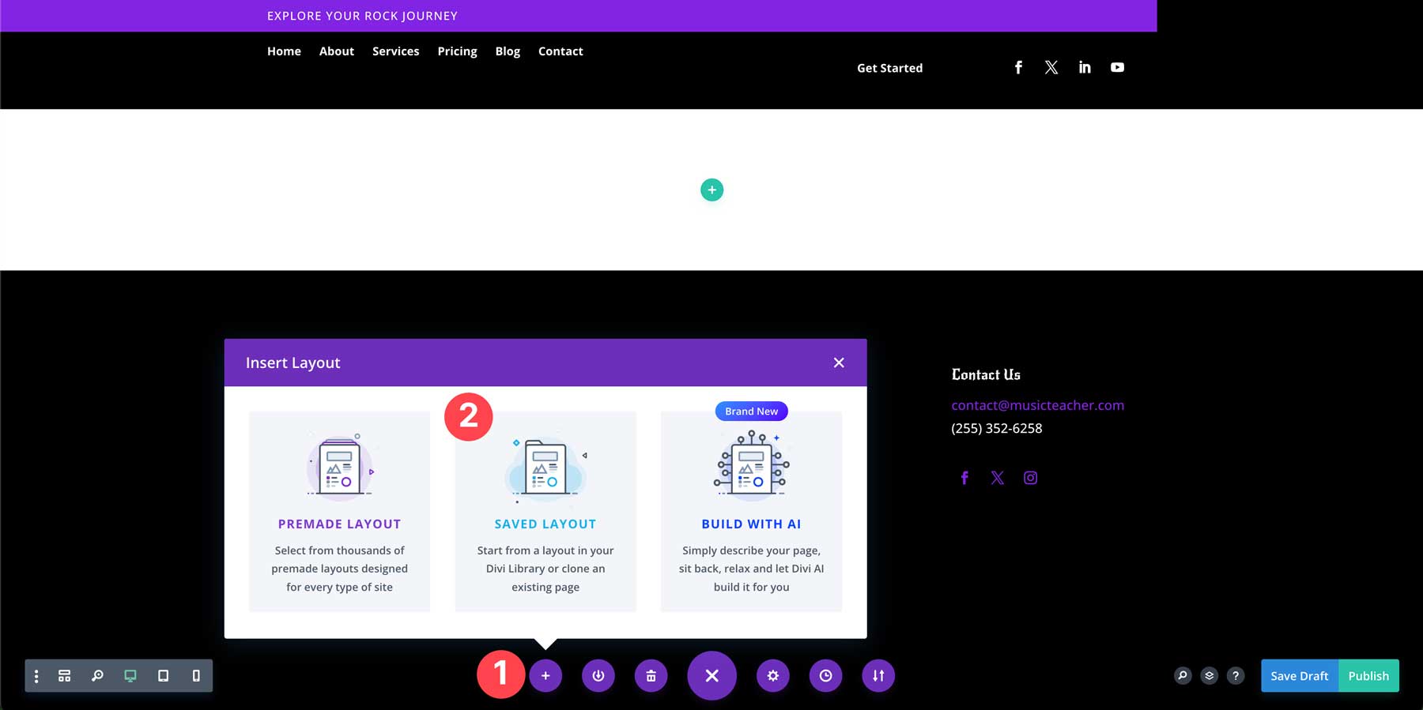Click the Explore Your Rock Journey banner text
Viewport: 1423px width, 710px height.
click(x=362, y=16)
